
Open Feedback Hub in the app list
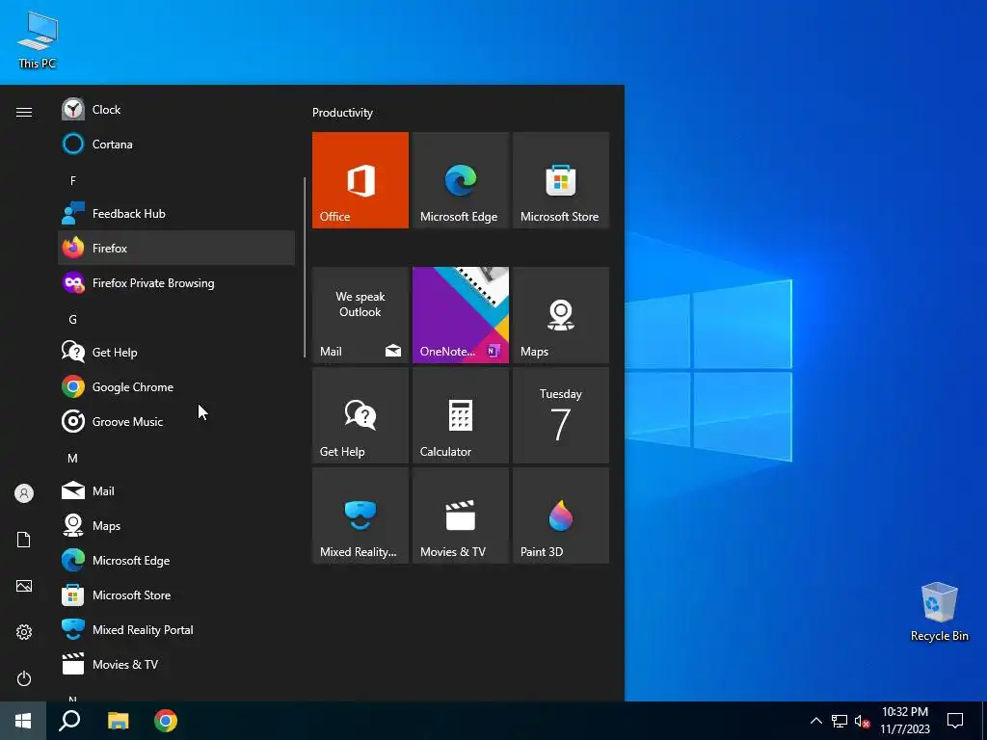pyautogui.click(x=176, y=213)
